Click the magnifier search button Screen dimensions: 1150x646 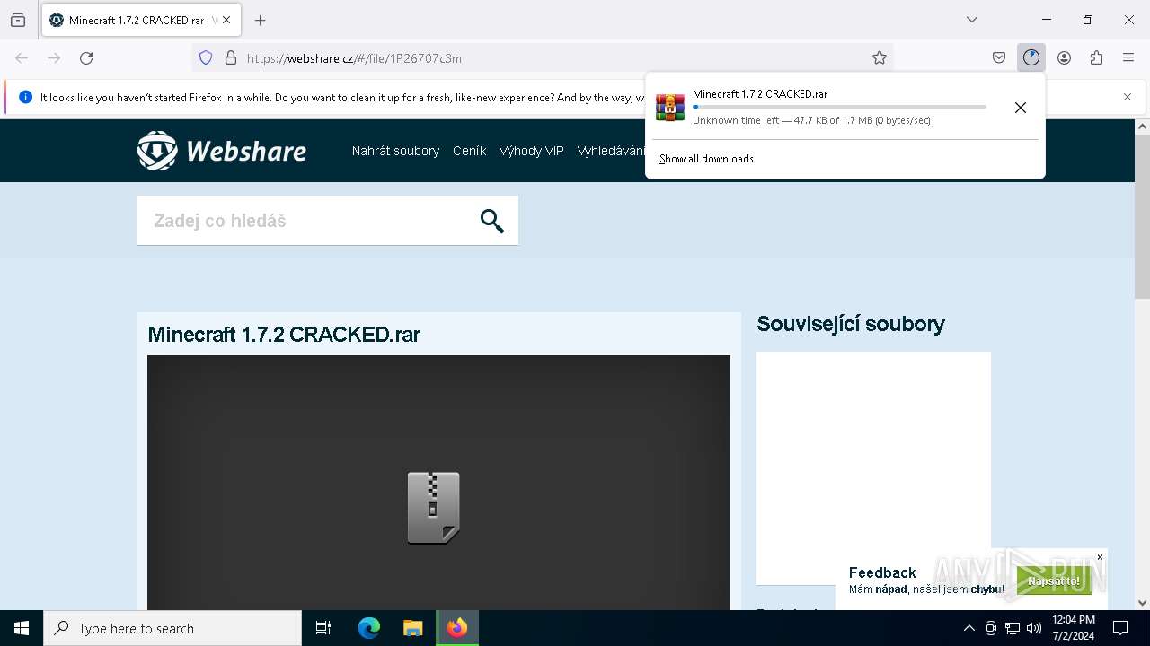pyautogui.click(x=492, y=221)
